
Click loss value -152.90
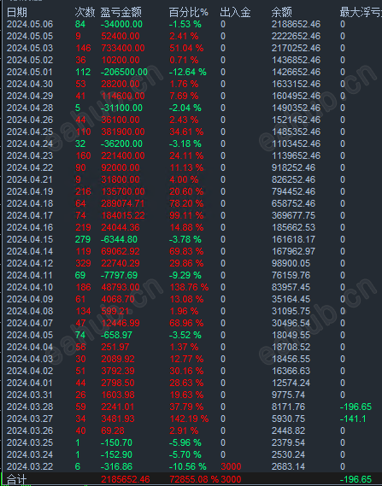(x=116, y=454)
